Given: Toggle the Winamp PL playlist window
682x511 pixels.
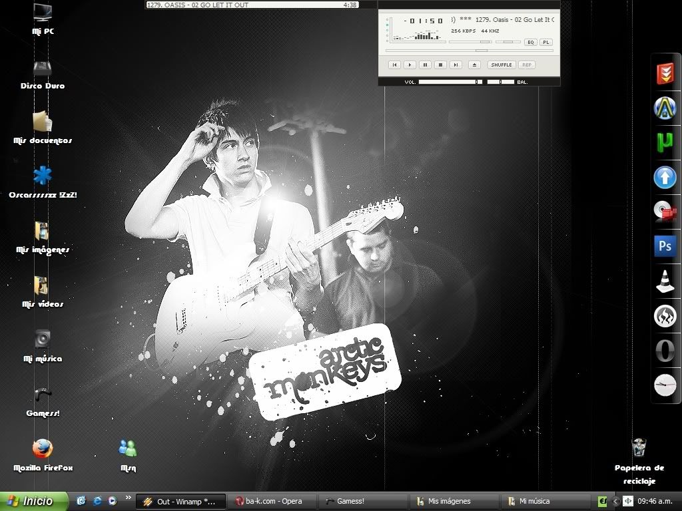Looking at the screenshot, I should pyautogui.click(x=546, y=42).
